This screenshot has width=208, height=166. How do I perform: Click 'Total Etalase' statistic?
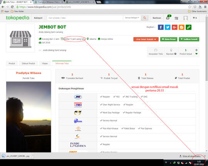pyautogui.click(x=146, y=76)
